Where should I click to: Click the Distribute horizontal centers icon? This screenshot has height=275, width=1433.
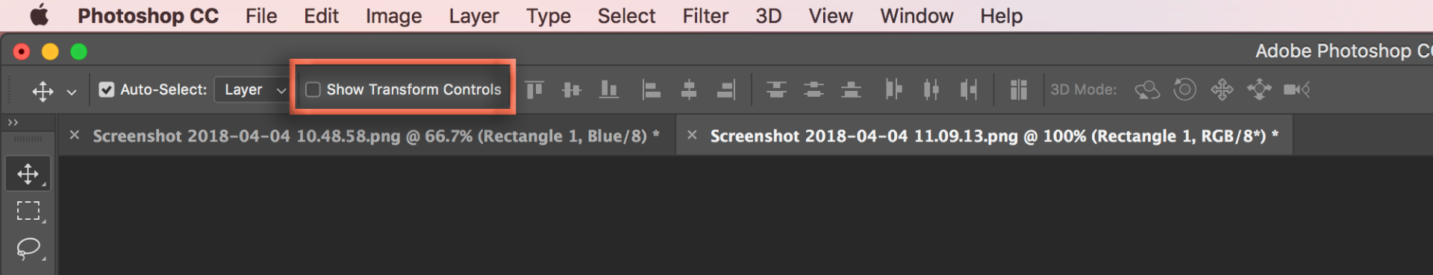click(x=931, y=90)
